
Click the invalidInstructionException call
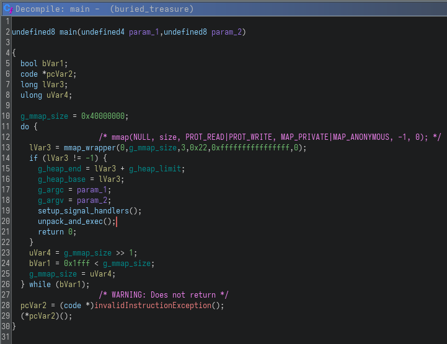pyautogui.click(x=157, y=306)
